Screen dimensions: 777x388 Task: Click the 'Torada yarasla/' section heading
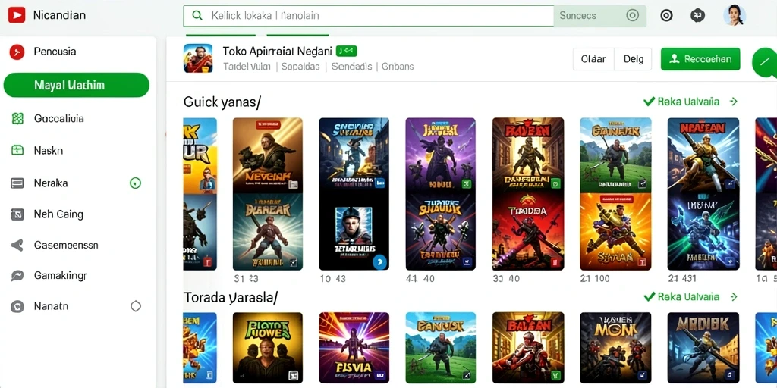pyautogui.click(x=231, y=297)
